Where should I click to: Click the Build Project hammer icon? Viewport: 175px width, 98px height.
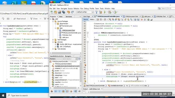[x=97, y=12]
